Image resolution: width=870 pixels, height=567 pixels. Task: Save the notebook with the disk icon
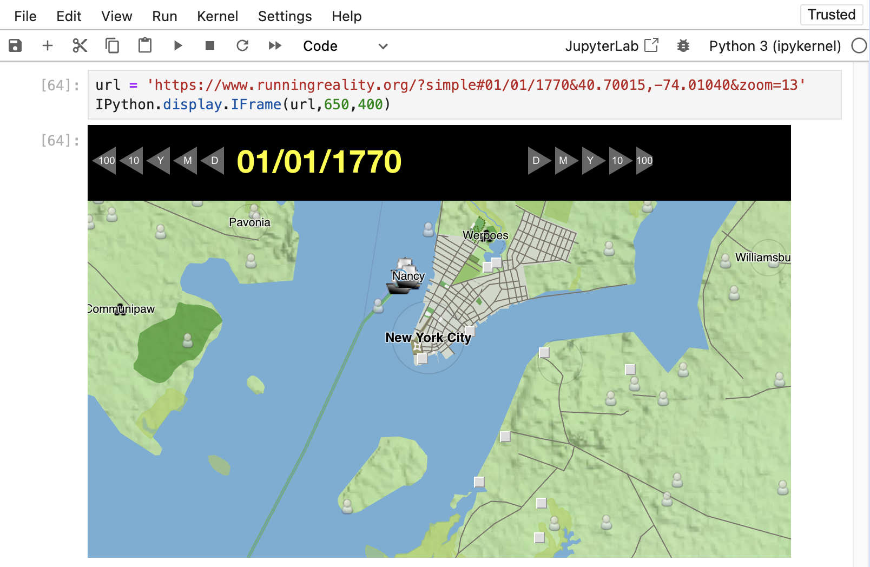tap(15, 46)
